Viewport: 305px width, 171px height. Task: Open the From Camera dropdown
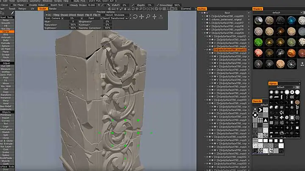coord(54,18)
